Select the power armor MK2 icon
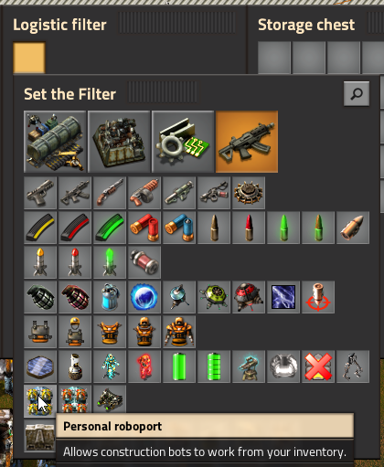Screen dimensions: 384x467 tap(179, 332)
